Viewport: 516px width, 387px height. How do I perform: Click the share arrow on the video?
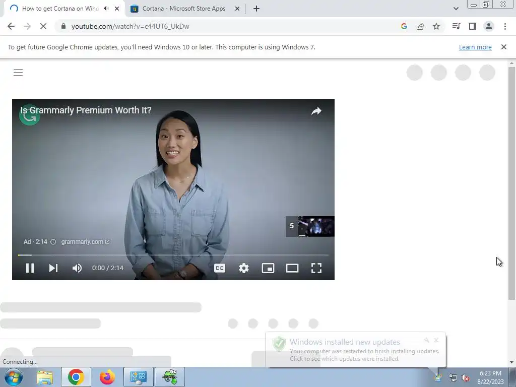316,111
